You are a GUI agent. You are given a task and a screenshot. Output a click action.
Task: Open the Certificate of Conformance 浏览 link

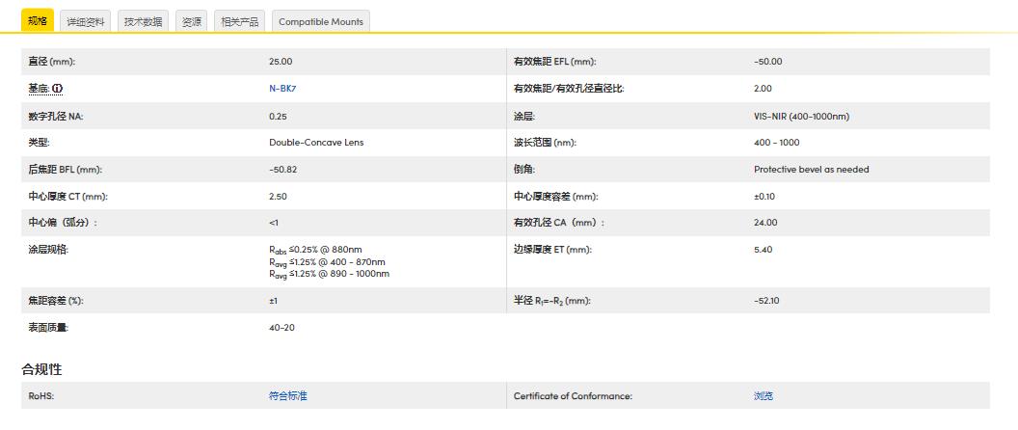tap(763, 396)
